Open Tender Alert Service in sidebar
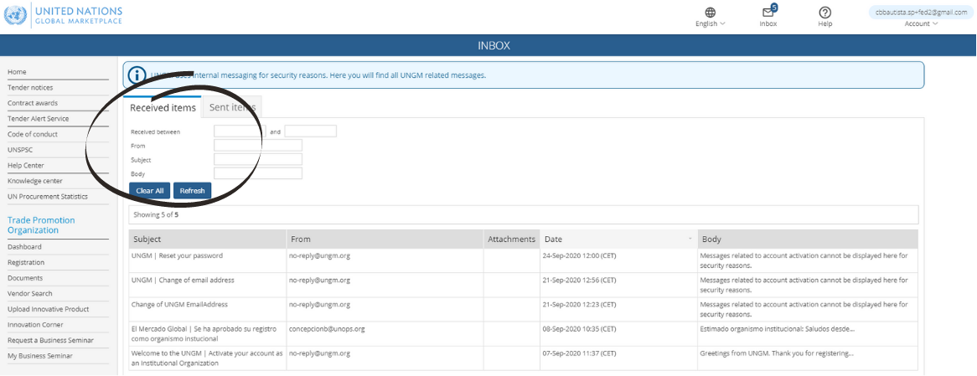Viewport: 977px width, 376px height. 38,119
